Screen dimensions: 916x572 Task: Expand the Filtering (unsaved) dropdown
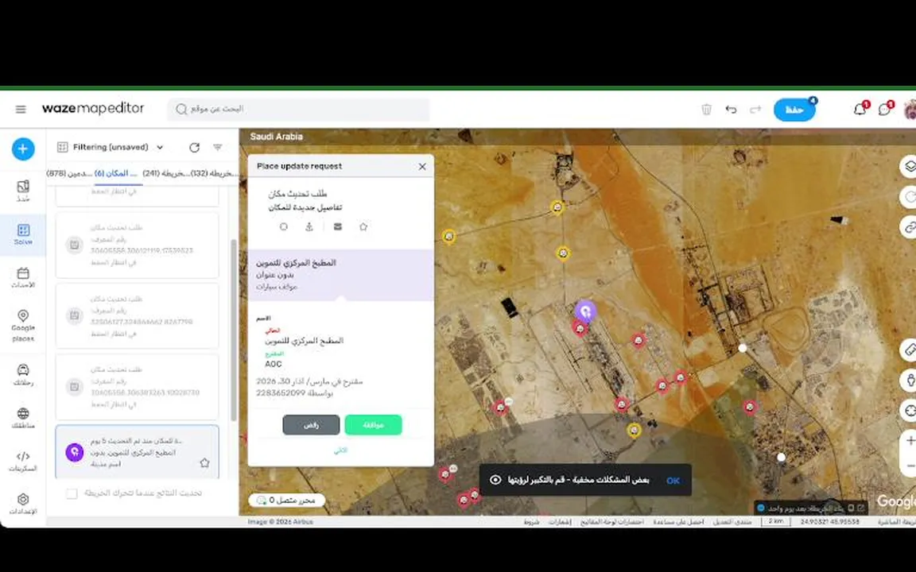(111, 147)
